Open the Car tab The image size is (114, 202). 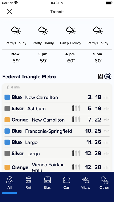coord(67,183)
